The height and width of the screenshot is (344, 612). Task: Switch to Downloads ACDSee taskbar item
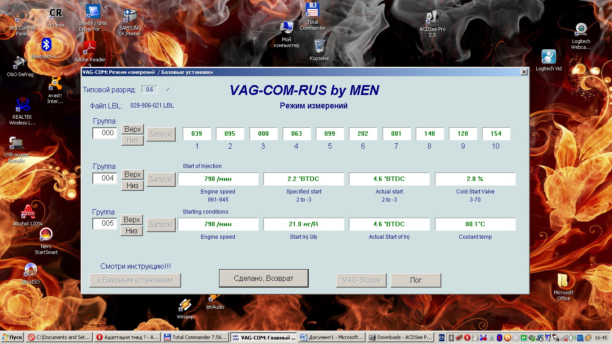[x=400, y=338]
